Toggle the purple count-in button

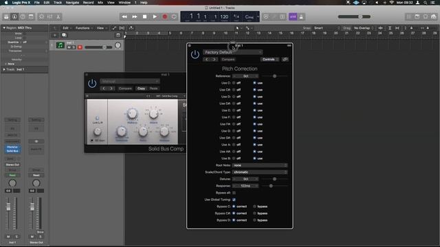click(293, 16)
